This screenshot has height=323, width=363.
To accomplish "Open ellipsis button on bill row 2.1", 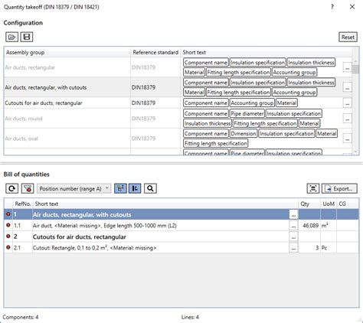I will [293, 248].
